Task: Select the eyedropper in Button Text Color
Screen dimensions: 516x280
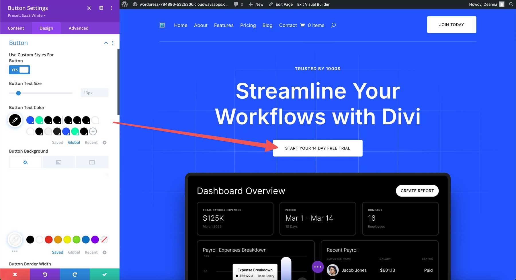Action: (15, 120)
